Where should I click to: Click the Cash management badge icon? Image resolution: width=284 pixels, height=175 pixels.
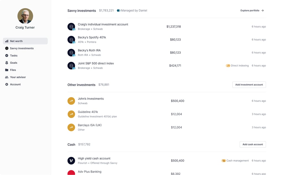pos(224,161)
